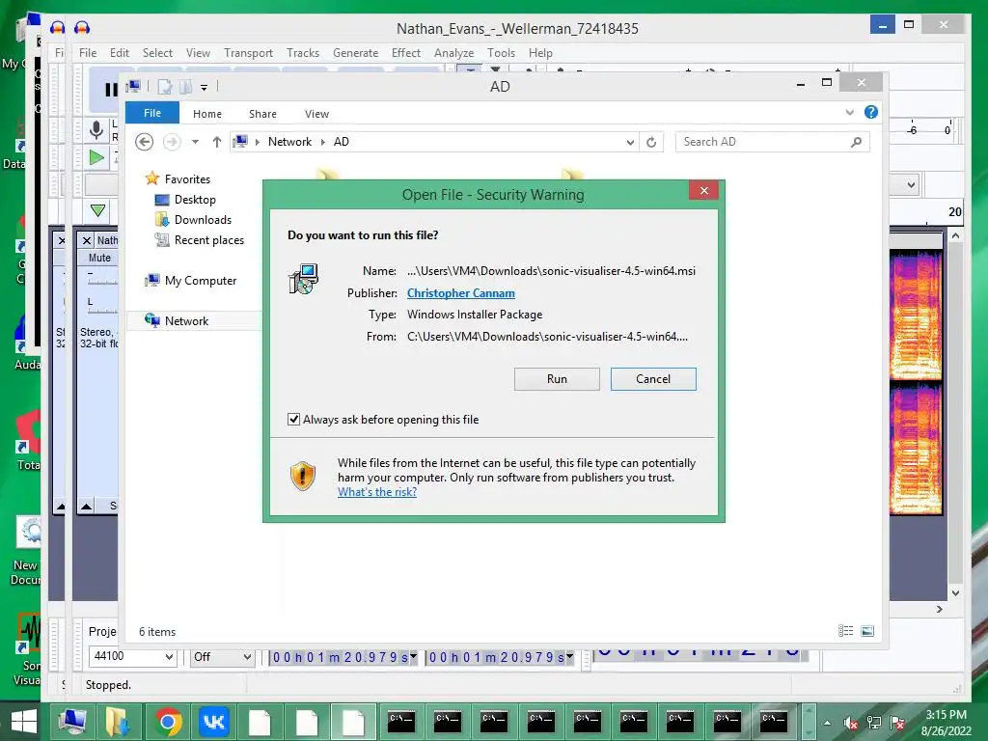Click the Properties quick access icon
The image size is (988, 741).
tap(164, 87)
